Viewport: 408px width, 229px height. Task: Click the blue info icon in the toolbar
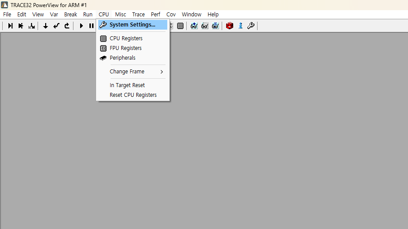pos(240,26)
